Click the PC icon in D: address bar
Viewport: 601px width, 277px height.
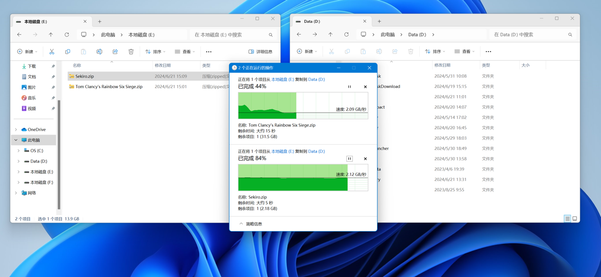(x=363, y=35)
